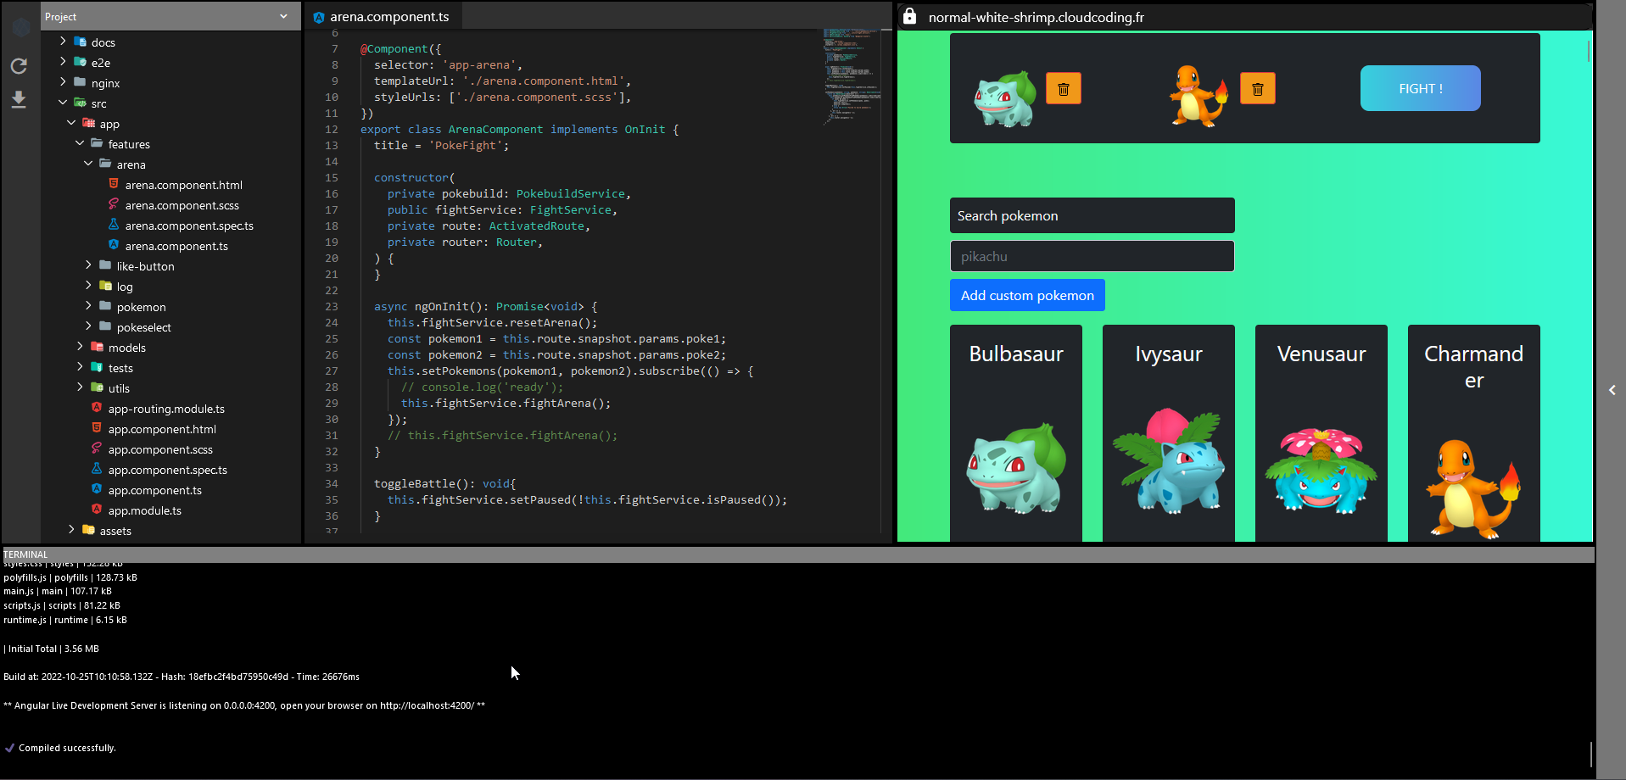
Task: Click the code minimap in editor
Action: point(852,76)
